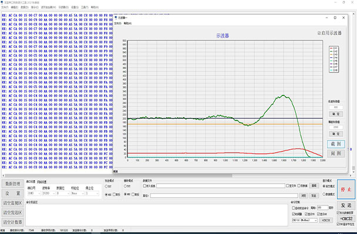Click the red CH1 legend entry
Viewport: 357px width, 234px height.
click(335, 47)
